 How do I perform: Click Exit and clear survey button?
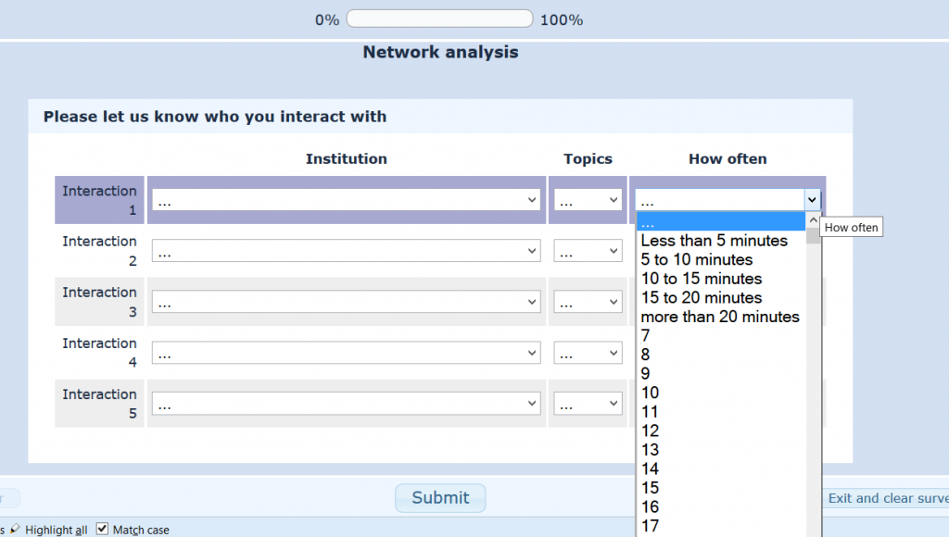click(886, 498)
